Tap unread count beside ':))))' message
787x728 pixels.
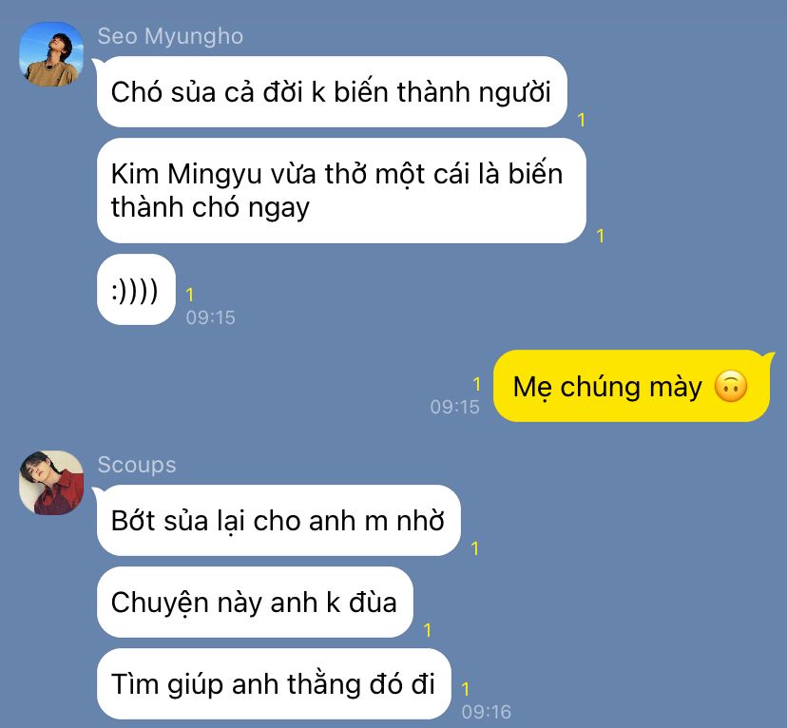click(190, 295)
